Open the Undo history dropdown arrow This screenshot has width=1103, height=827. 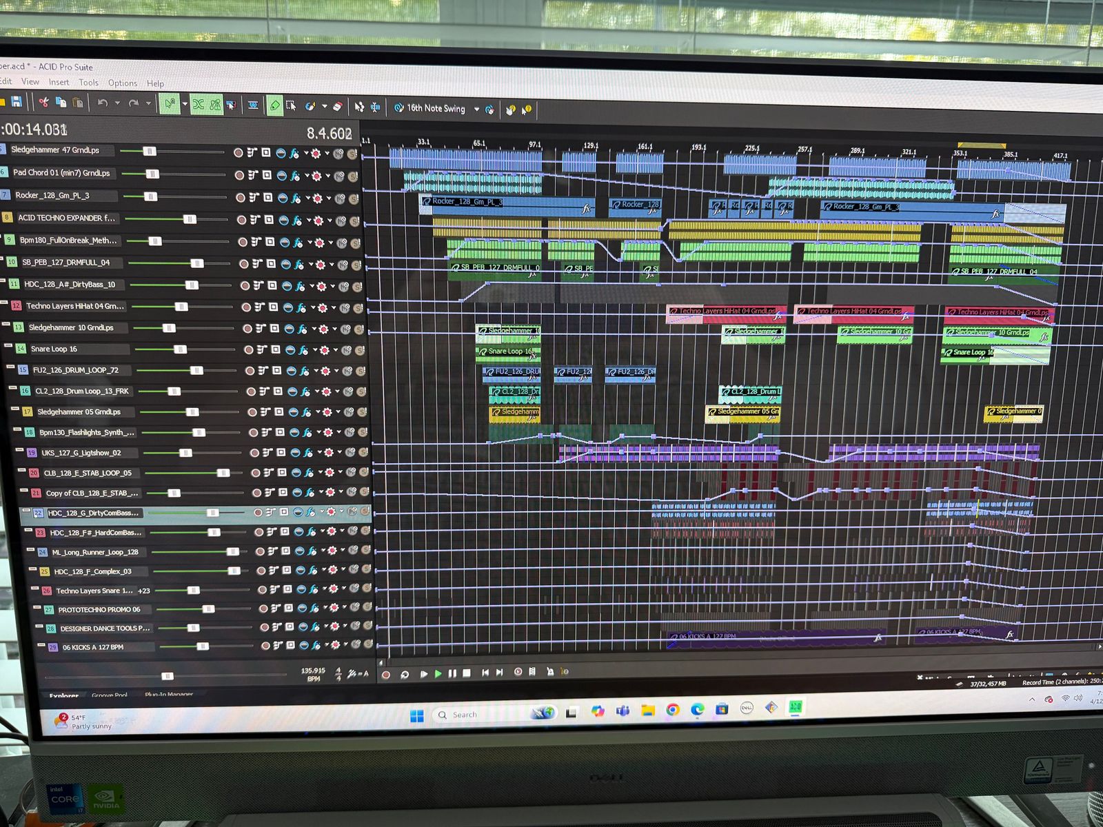click(x=117, y=103)
